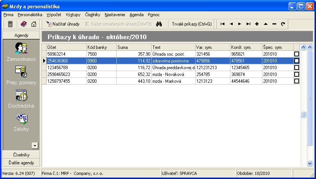
Task: Add new record with plus icon
Action: [257, 24]
